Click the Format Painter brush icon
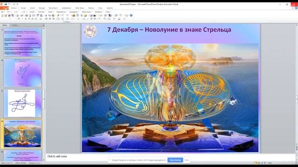Screen dimensions: 298x167 (58, 15)
